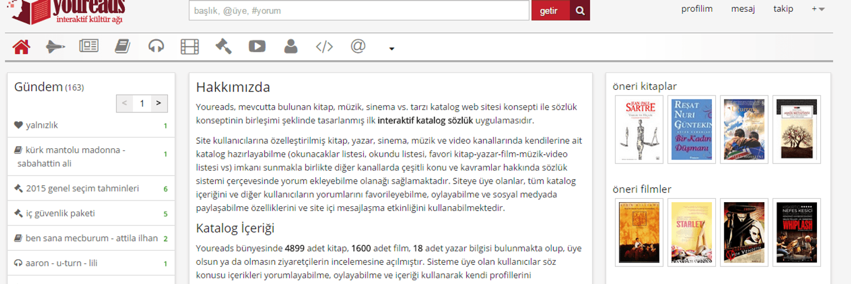Open iç güvenlik paketi topic
Image resolution: width=851 pixels, height=284 pixels.
[x=60, y=213]
